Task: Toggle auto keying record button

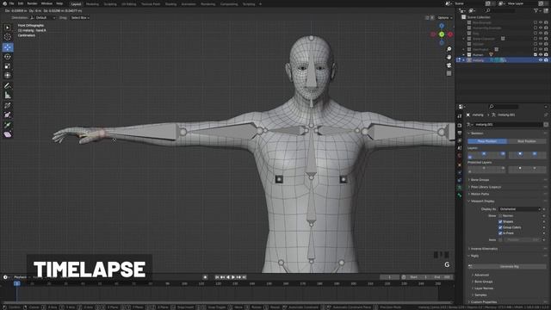Action: pos(205,277)
